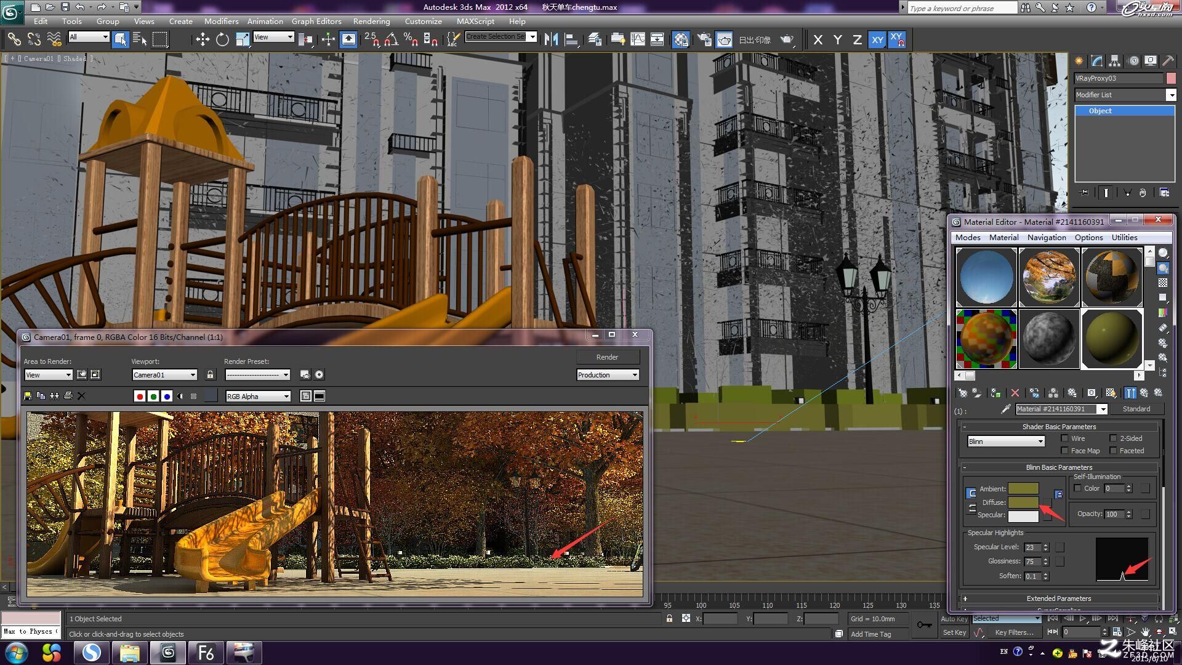Toggle the green channel in render window

point(153,397)
